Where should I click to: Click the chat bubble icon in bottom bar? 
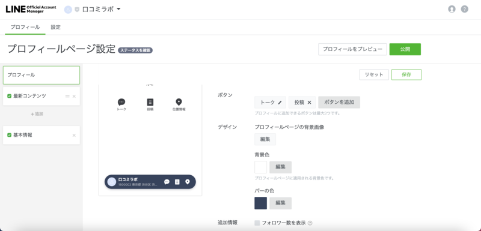167,182
